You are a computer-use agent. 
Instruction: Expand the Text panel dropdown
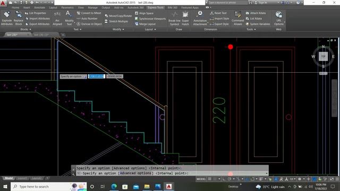78,29
